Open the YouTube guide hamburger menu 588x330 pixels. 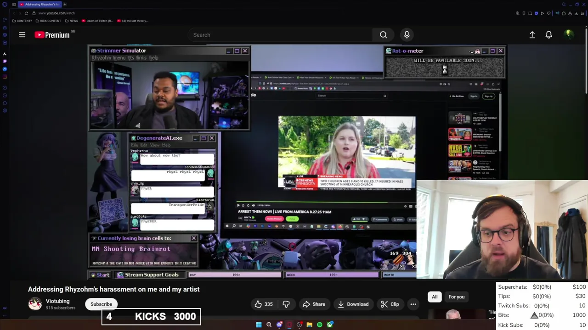click(x=22, y=35)
